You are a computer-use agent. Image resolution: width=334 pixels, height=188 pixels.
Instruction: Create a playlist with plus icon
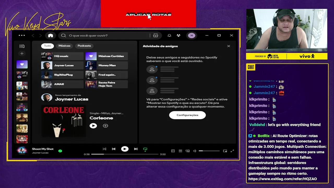click(22, 54)
